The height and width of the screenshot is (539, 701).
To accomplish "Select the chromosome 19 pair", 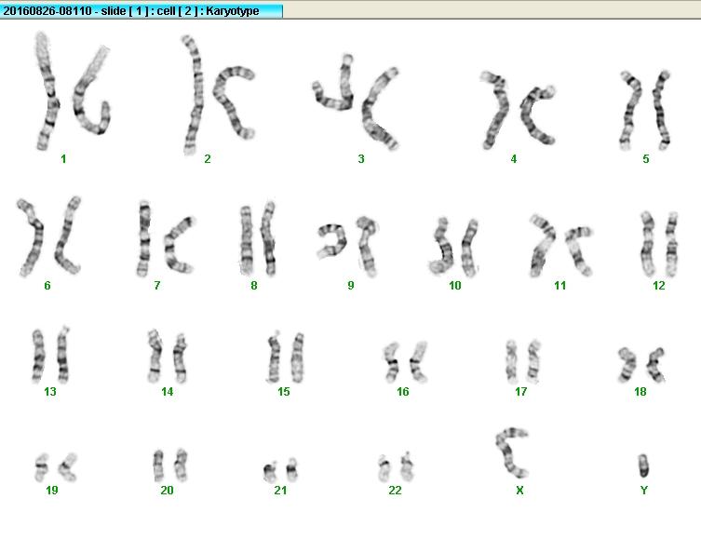I will coord(56,466).
